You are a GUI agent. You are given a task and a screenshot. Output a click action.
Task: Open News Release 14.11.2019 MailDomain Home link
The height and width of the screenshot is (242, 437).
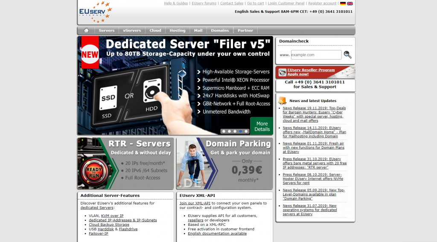tap(315, 132)
